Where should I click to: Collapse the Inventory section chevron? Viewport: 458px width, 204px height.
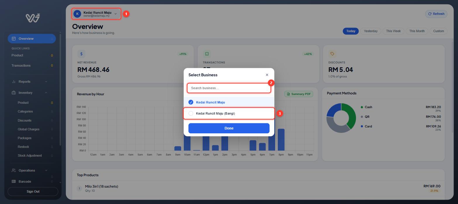[46, 93]
